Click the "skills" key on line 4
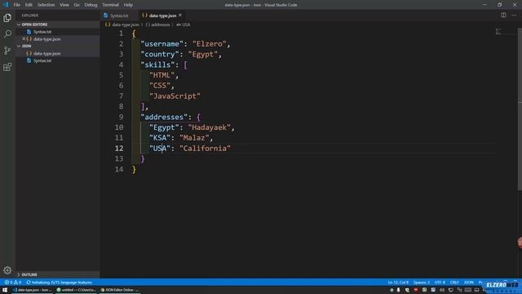Screen dimensions: 522x294 [x=157, y=65]
